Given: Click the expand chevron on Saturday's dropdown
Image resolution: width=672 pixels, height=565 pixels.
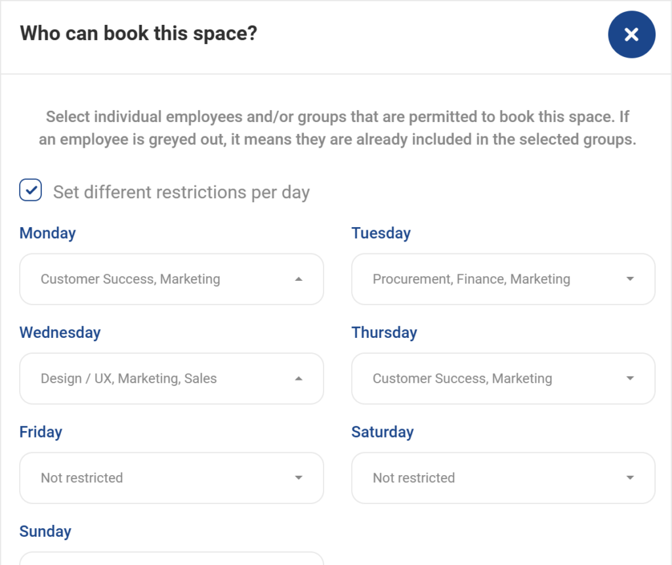Looking at the screenshot, I should pos(630,478).
